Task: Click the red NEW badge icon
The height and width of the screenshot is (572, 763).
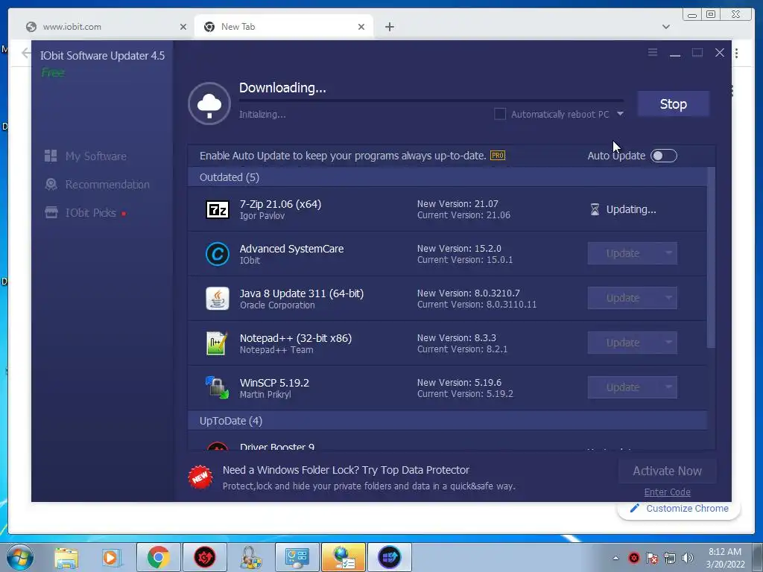Action: (200, 477)
